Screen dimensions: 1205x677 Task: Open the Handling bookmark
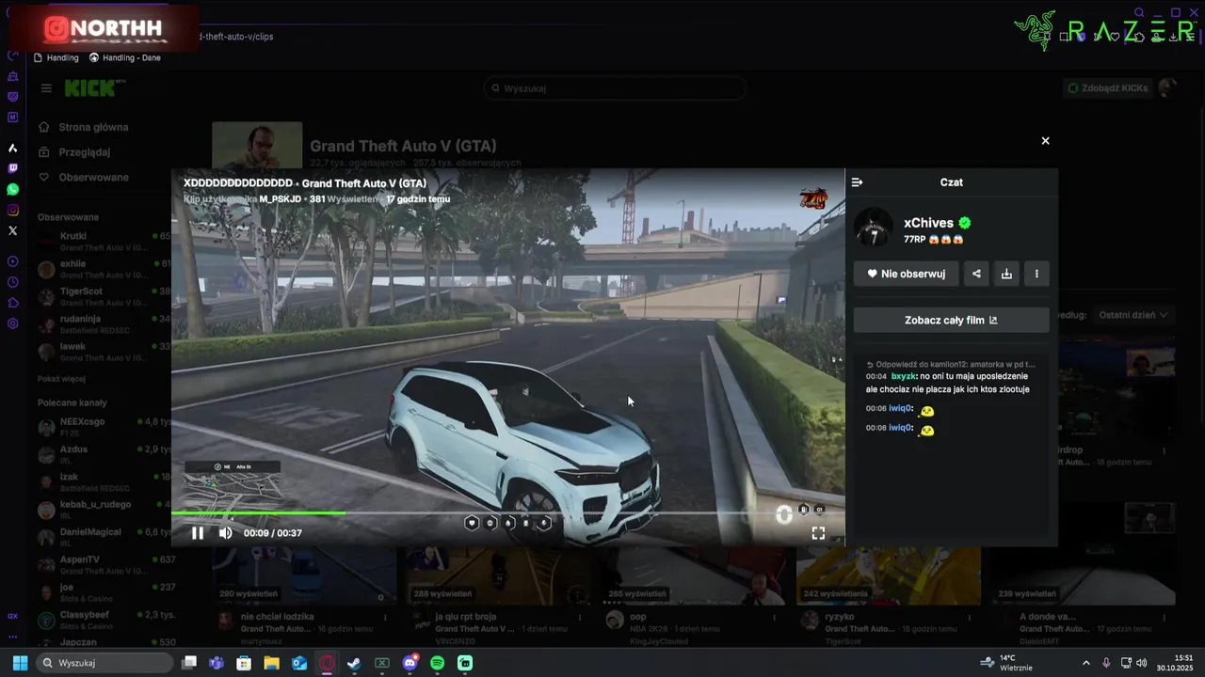coord(56,57)
